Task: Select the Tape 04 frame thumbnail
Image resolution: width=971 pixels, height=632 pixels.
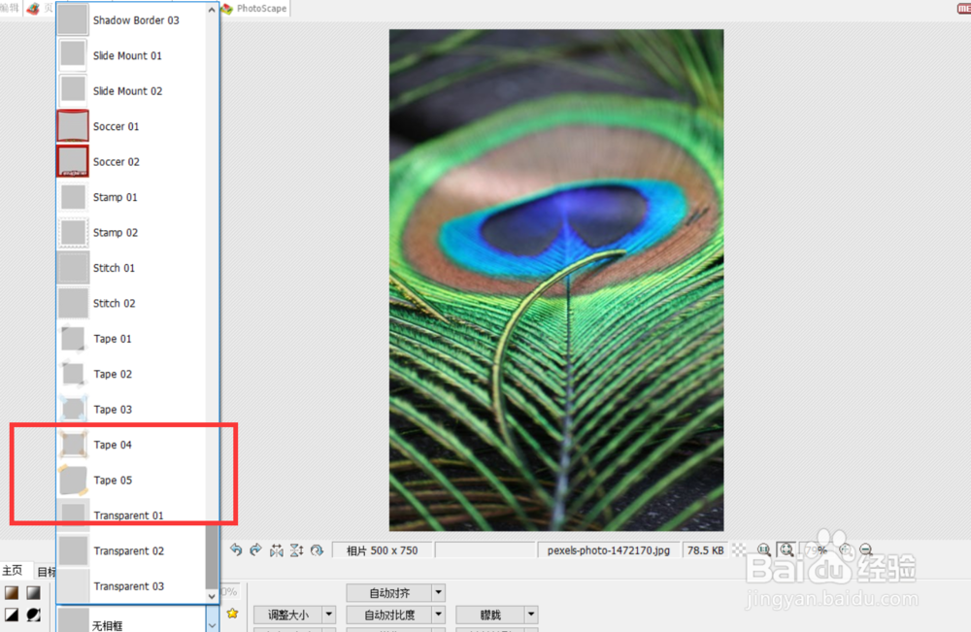Action: [x=73, y=445]
